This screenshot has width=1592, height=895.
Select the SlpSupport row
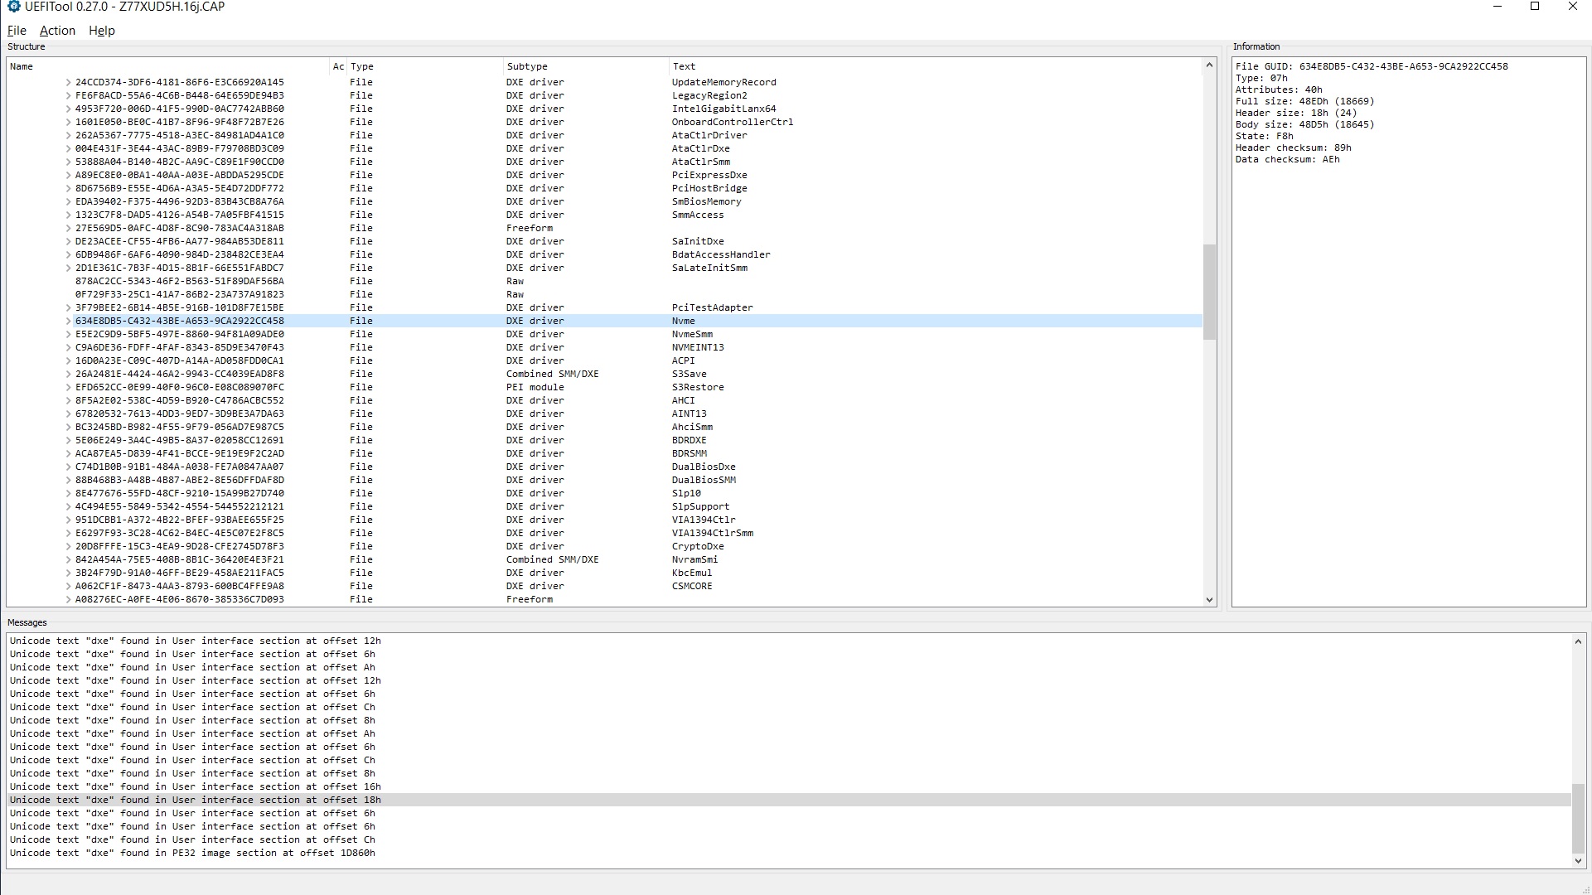tap(605, 506)
